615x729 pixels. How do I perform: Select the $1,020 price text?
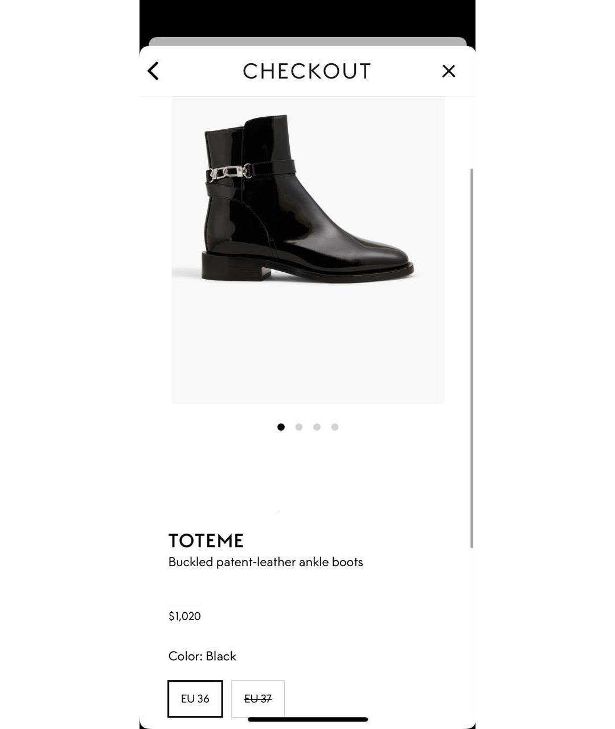tap(184, 616)
